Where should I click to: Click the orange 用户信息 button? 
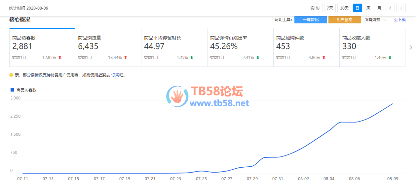pos(344,20)
